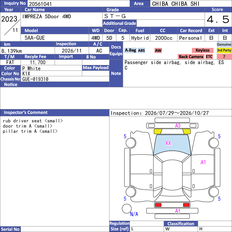Click the yellow 3rd Party badge
Screen dimensions: 232x232
(x=224, y=50)
